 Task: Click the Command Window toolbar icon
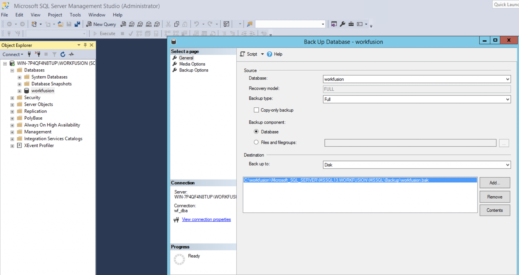point(360,24)
